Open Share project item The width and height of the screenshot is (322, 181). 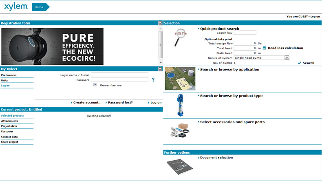tap(9, 142)
